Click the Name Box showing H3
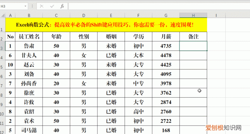Image resolution: width=250 pixels, height=134 pixels. click(12, 6)
